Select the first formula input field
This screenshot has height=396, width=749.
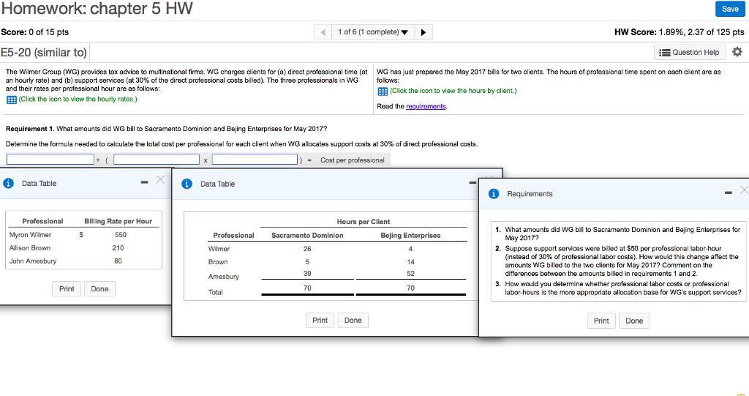pos(50,160)
